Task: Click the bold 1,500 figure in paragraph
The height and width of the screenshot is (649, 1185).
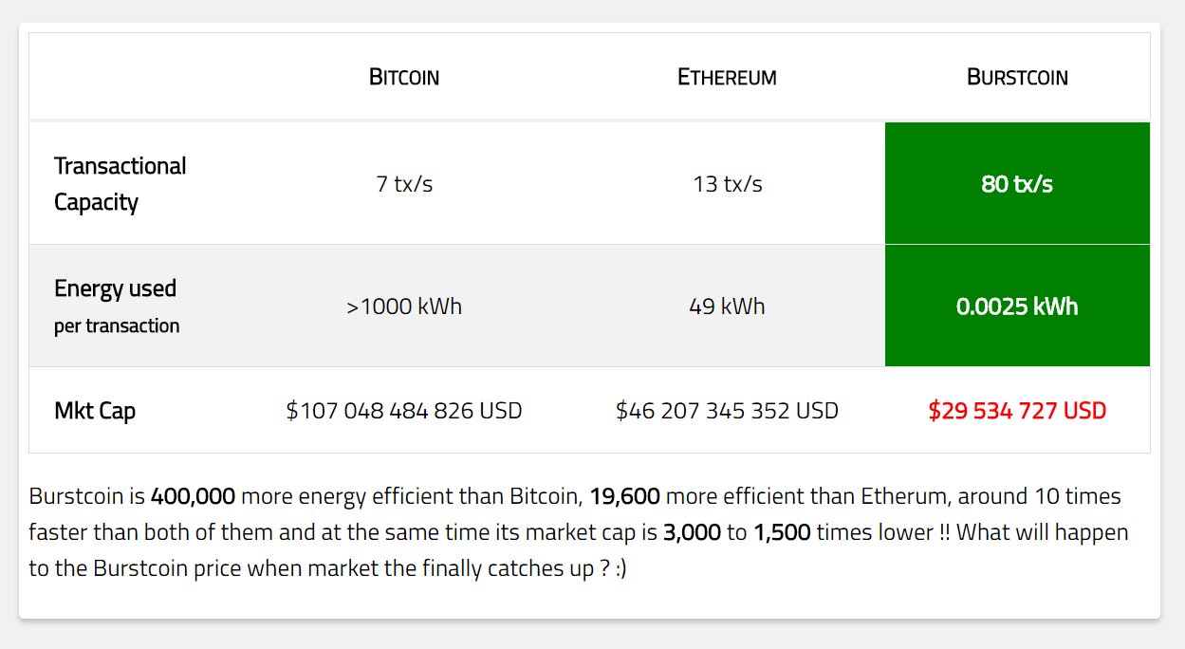Action: [x=782, y=532]
